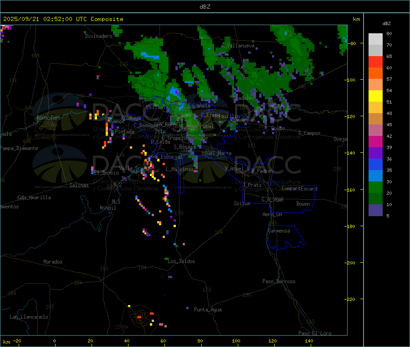Click the bright green 20–30 dBZ legend swatch
The image size is (410, 347).
coord(375,187)
